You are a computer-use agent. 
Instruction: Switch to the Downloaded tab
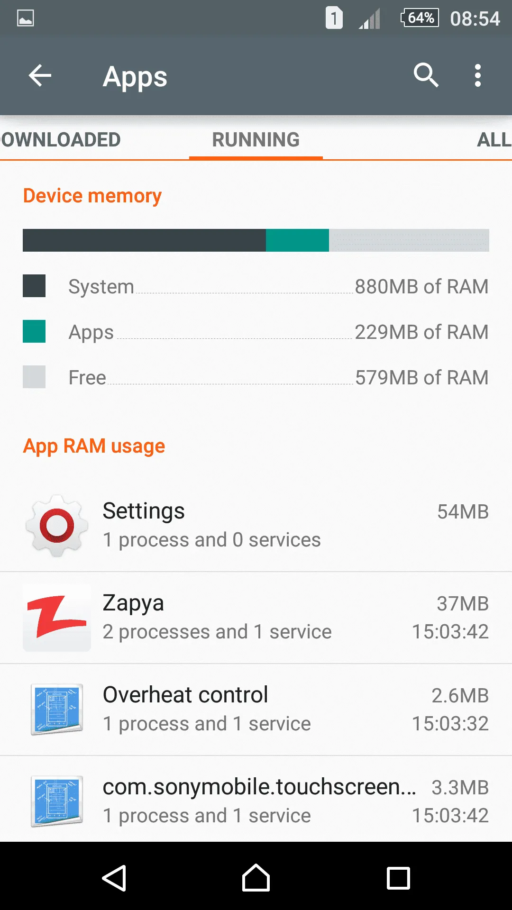click(61, 140)
